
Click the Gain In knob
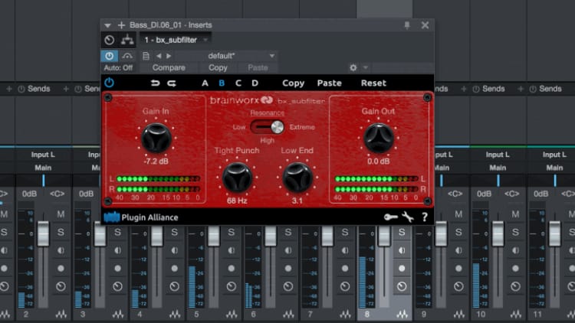tap(156, 138)
